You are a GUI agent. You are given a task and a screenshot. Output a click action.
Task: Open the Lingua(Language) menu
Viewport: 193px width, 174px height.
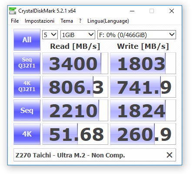pos(108,21)
